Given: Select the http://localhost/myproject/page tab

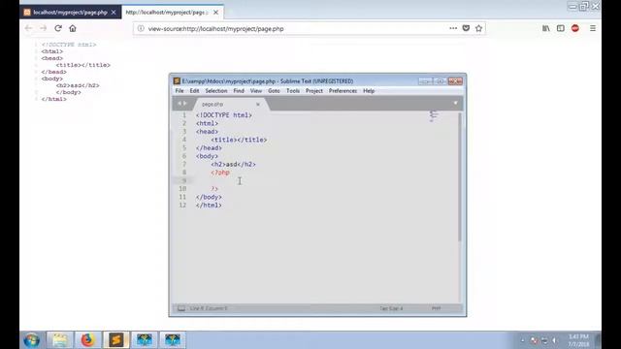Looking at the screenshot, I should click(173, 13).
